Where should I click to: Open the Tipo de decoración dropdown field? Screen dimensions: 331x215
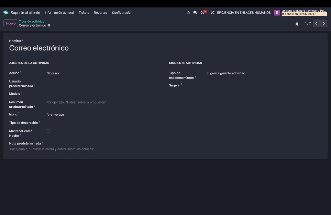coord(104,123)
